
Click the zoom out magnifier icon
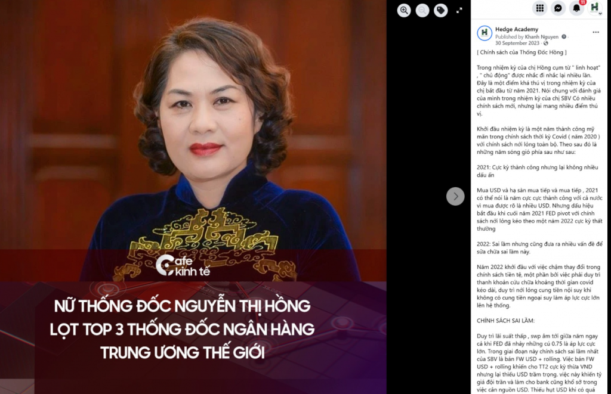[x=422, y=10]
